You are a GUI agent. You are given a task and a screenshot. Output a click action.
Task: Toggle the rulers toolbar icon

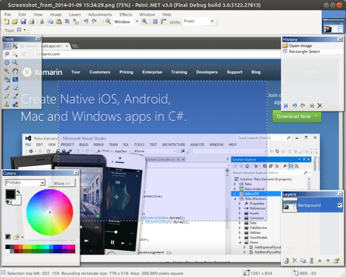[163, 22]
